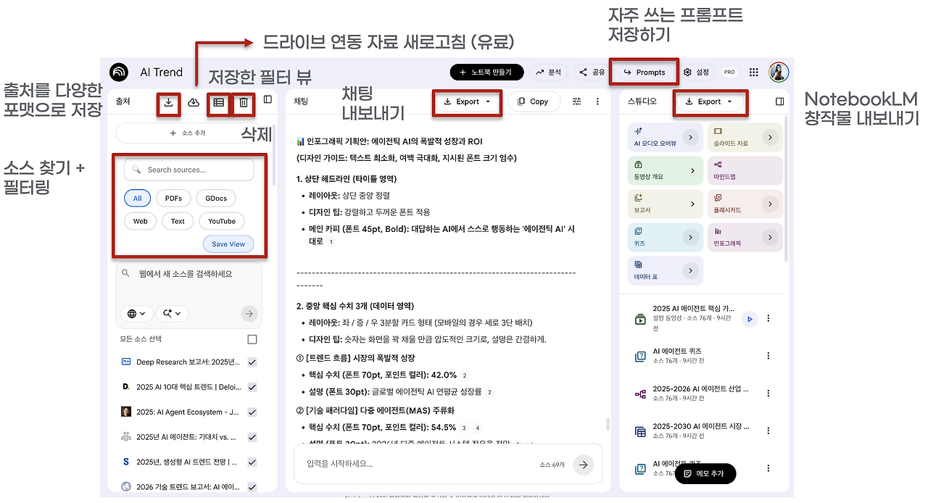Edit the 슬라이드 자료 options arrow

[770, 137]
